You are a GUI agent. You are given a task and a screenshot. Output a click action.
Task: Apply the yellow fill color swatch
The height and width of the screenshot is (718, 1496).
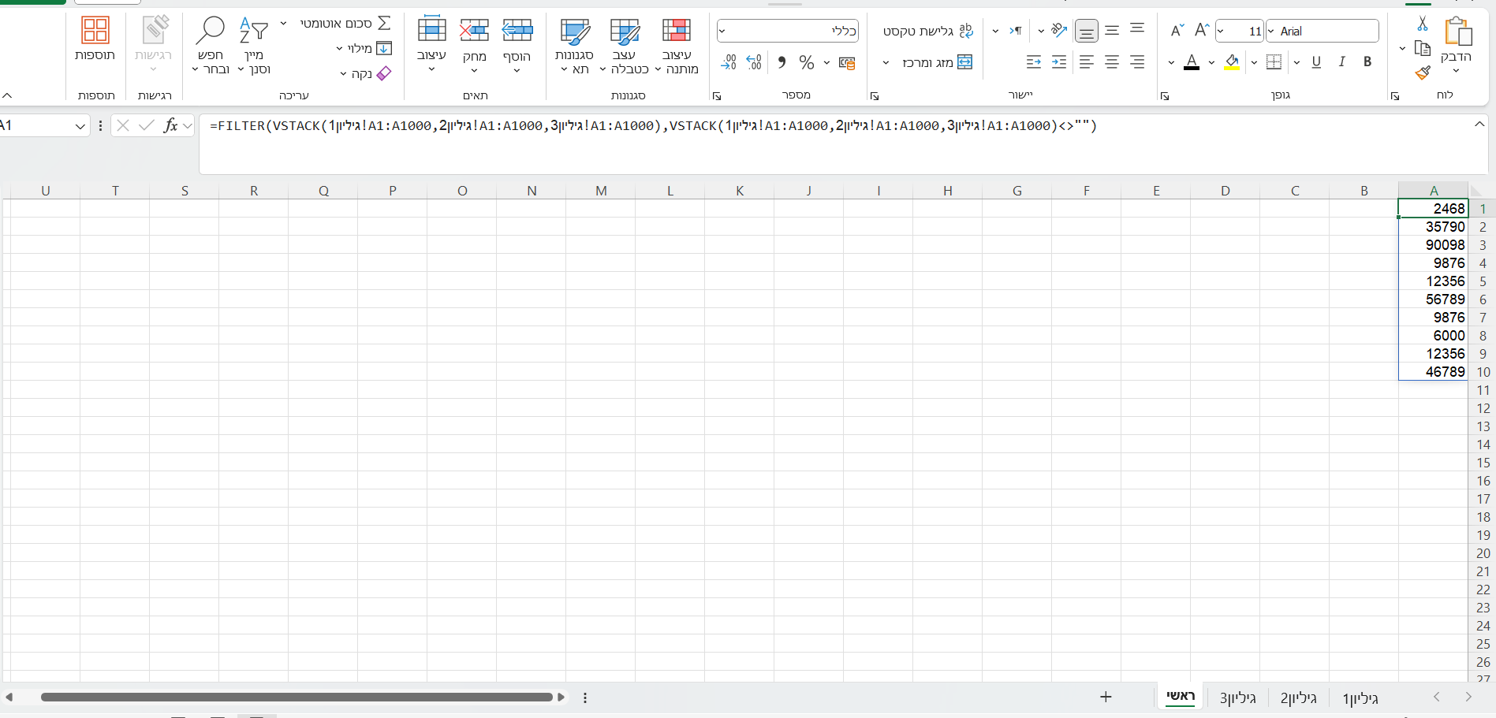(1232, 61)
